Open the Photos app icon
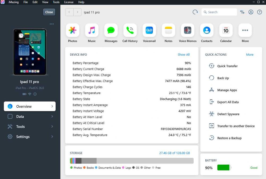The width and height of the screenshot is (266, 179). (72, 30)
